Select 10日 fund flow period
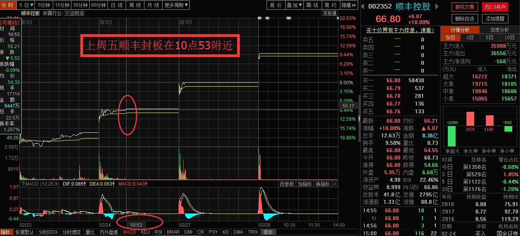 coord(510,38)
